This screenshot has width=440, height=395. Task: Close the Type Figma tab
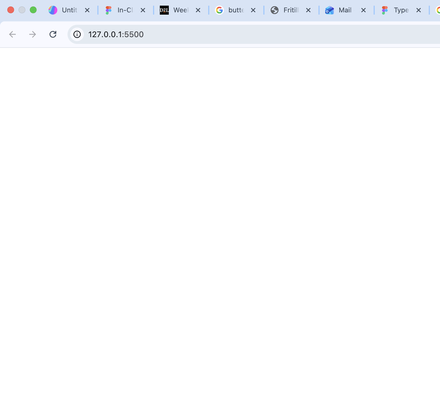[x=419, y=10]
